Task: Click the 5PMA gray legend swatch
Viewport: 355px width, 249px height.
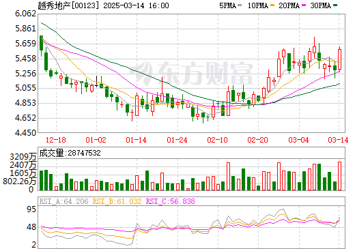Action: click(x=240, y=5)
